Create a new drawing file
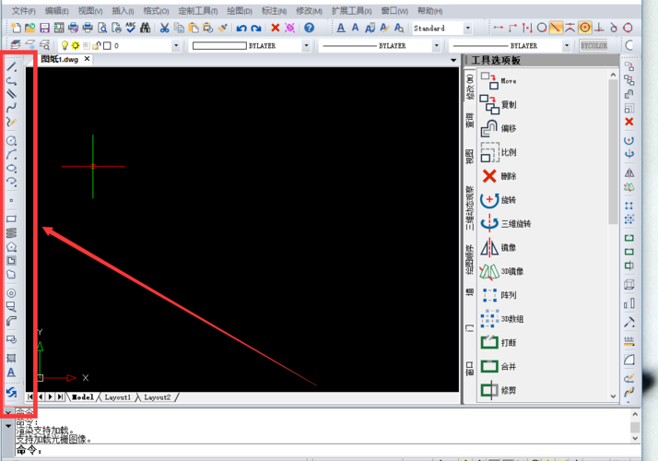This screenshot has height=461, width=658. coord(16,28)
